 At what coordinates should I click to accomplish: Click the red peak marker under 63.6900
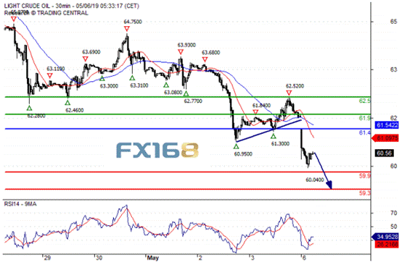pos(86,59)
